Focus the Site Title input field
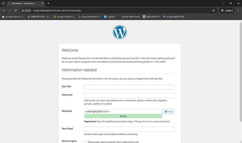242x143 pixels. tap(129, 87)
